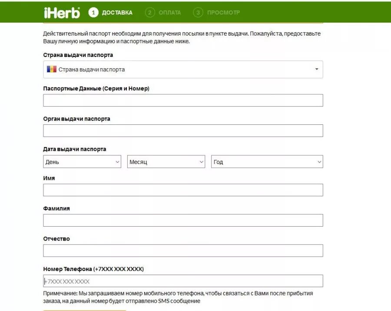This screenshot has height=311, width=391.
Task: Focus the Орган выдачи паспорта field
Action: pyautogui.click(x=183, y=131)
